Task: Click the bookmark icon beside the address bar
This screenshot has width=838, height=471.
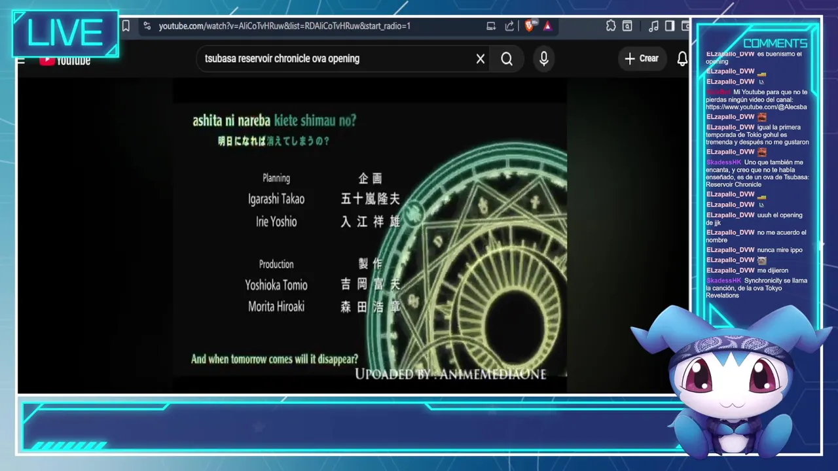Action: click(x=126, y=26)
